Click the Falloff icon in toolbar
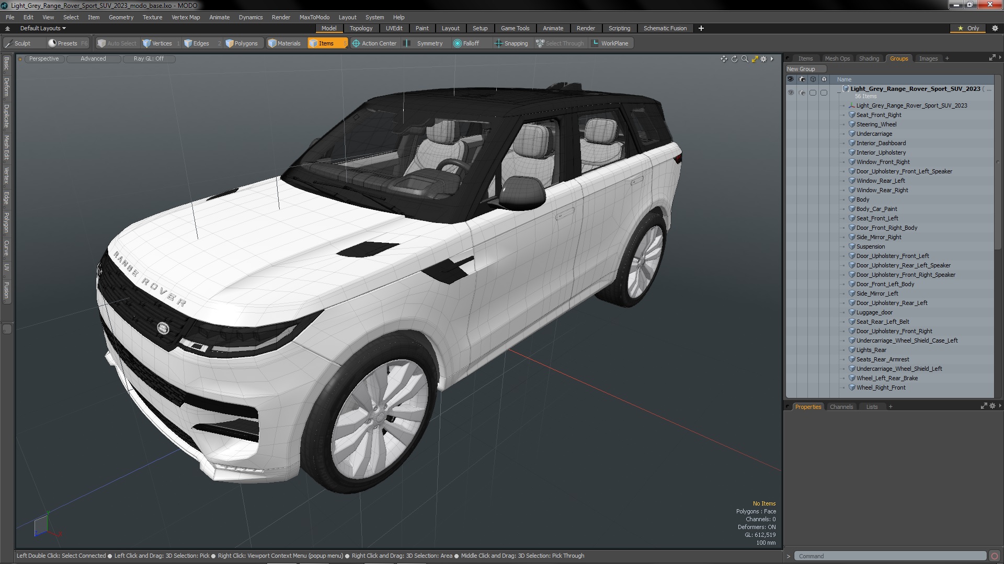Viewport: 1004px width, 564px height. [x=458, y=43]
